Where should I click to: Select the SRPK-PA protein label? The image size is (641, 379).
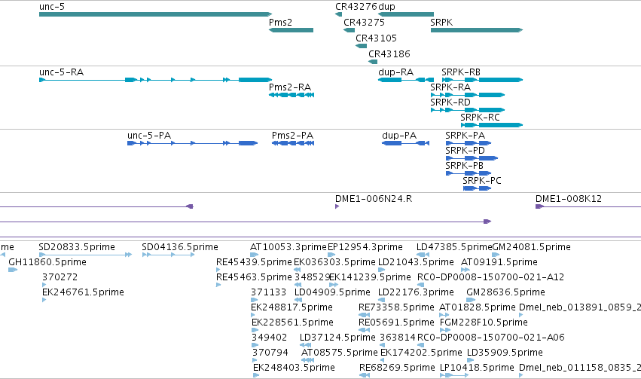click(x=465, y=136)
